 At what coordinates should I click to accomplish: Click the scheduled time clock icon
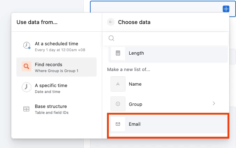(x=26, y=45)
